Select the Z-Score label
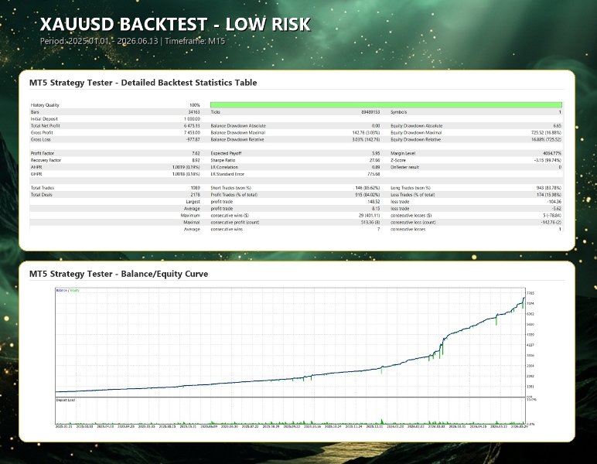 pyautogui.click(x=398, y=160)
